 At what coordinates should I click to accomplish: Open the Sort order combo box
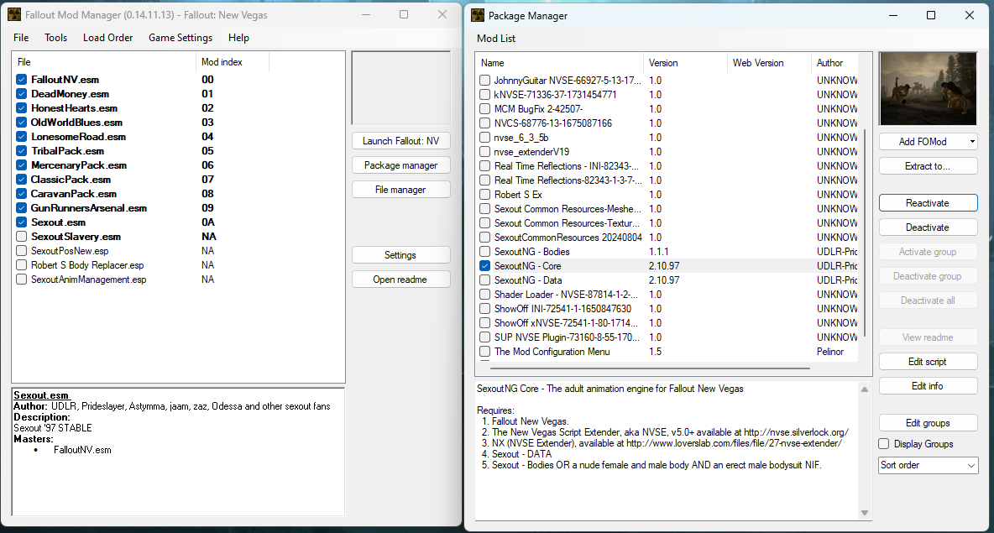pyautogui.click(x=928, y=465)
